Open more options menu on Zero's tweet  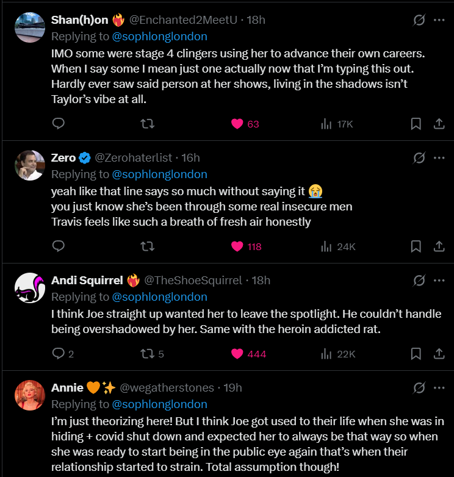[x=439, y=158]
